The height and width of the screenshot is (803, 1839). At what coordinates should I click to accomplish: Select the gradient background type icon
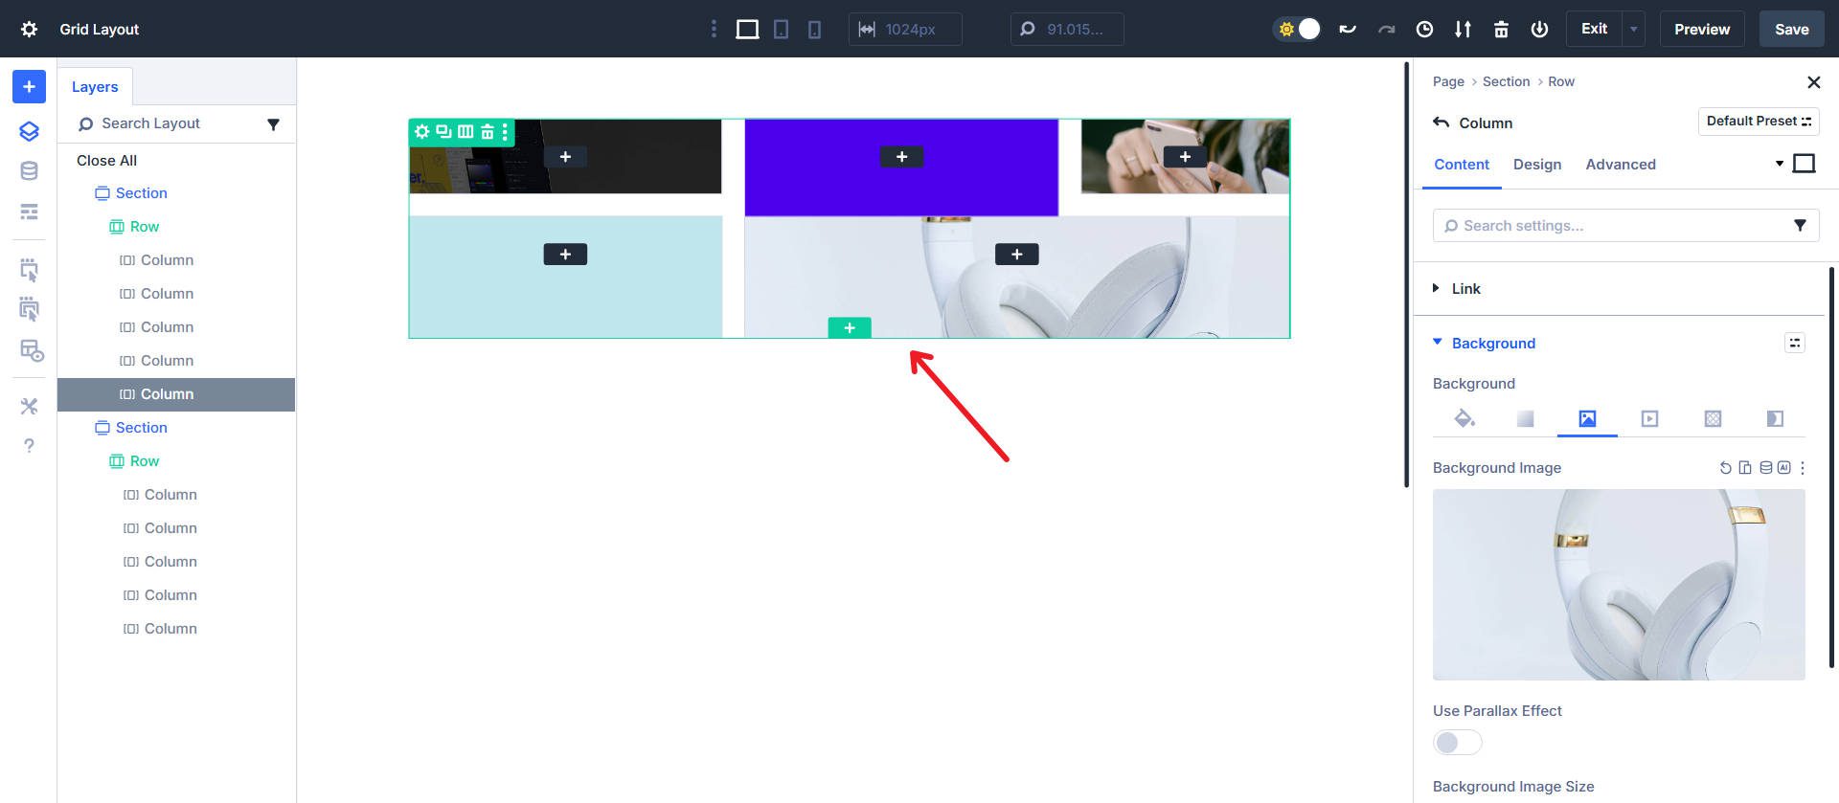(x=1525, y=418)
